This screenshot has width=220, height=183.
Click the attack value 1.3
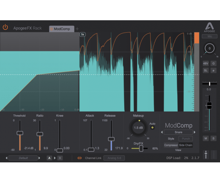(97, 148)
